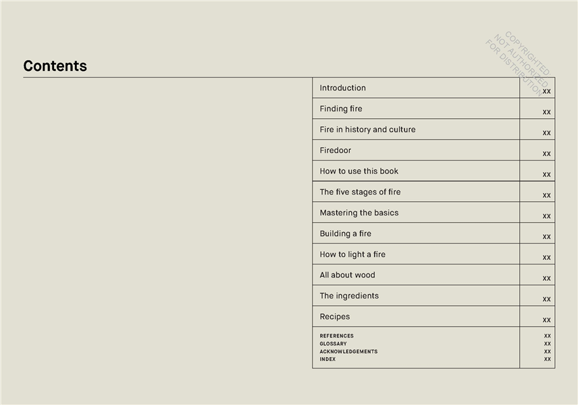Click the page number beside Firedoor

click(x=546, y=154)
